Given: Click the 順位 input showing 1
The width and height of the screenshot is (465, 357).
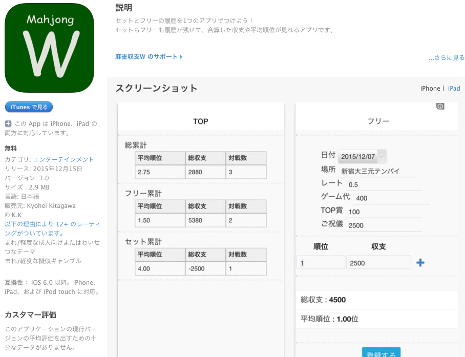Looking at the screenshot, I should tap(321, 262).
